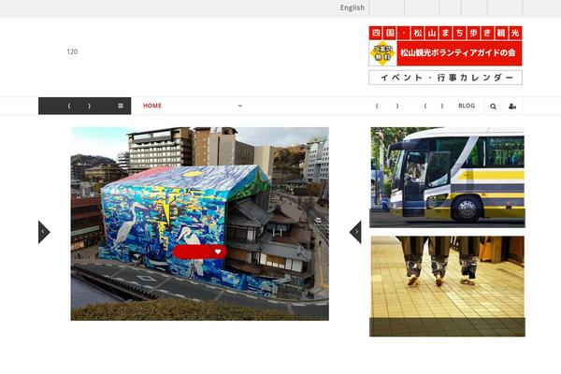Open the colorful mural building photo
The image size is (561, 374).
200,223
